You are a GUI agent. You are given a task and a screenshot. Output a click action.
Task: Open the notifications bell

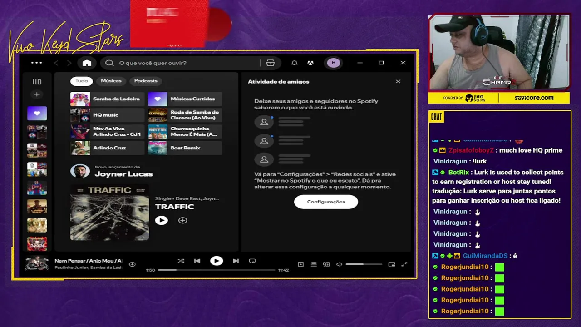click(295, 63)
